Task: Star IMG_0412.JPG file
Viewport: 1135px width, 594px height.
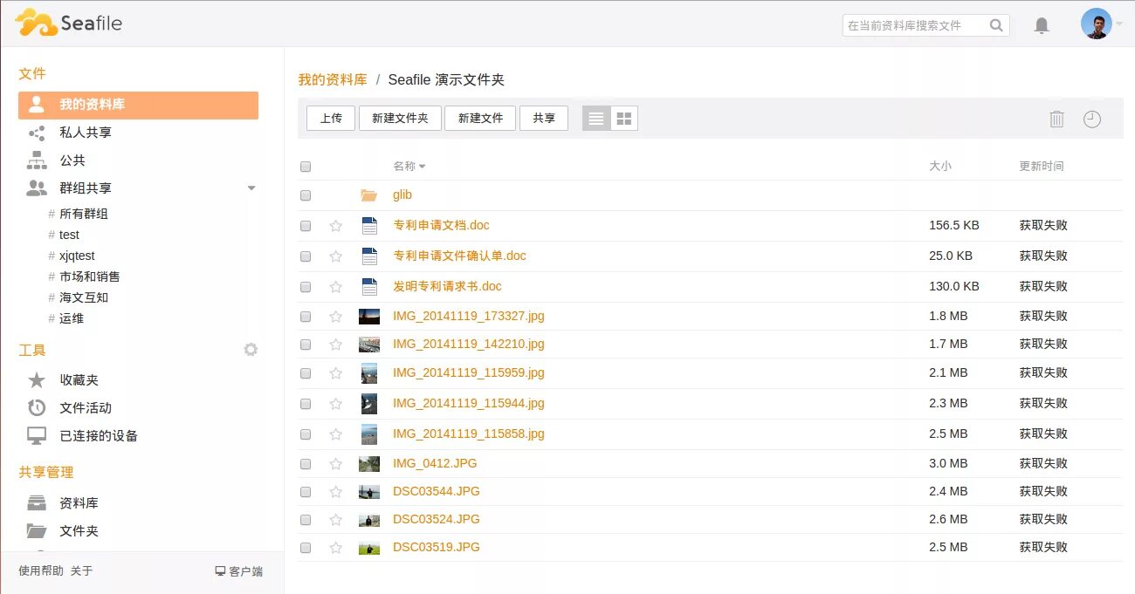Action: 335,464
